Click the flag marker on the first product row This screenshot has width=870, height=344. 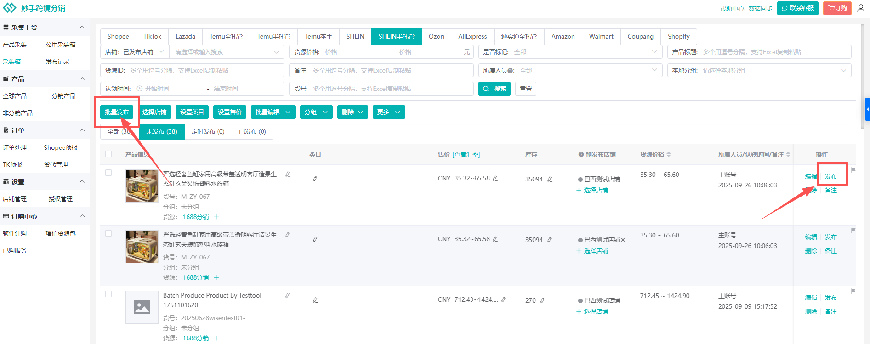pos(853,170)
